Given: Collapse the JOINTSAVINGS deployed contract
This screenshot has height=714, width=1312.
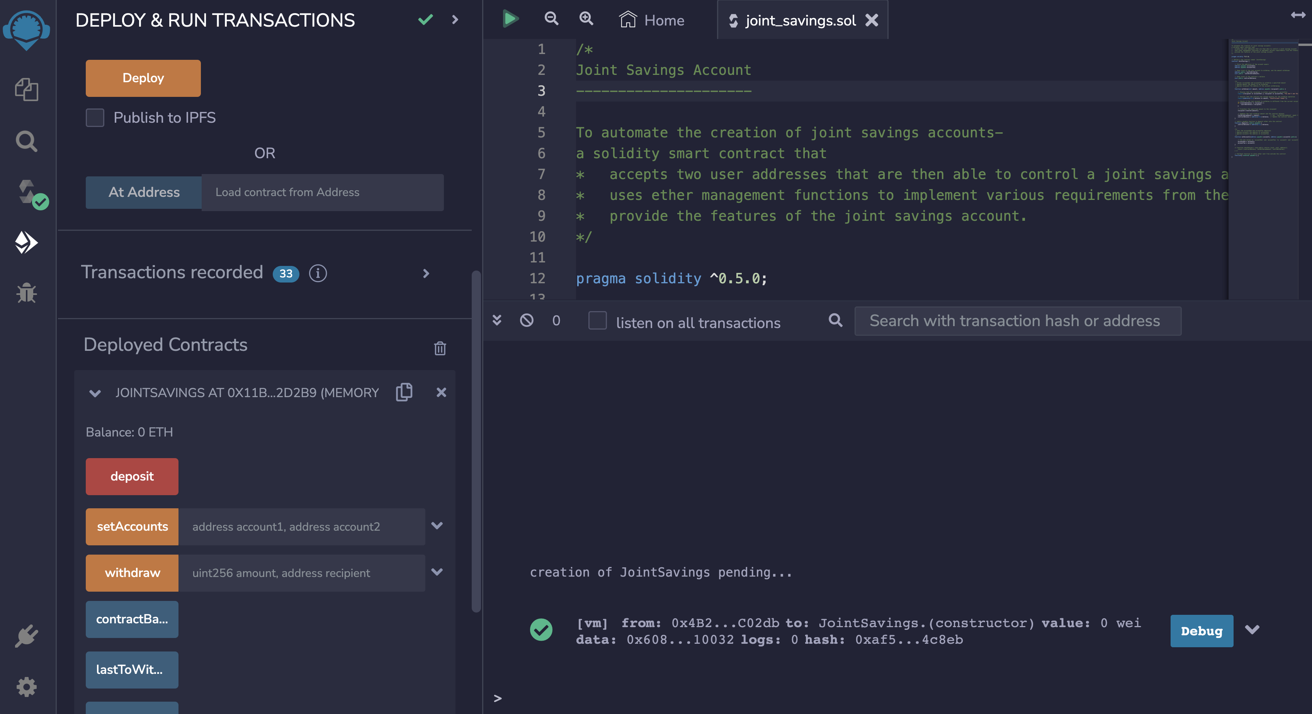Looking at the screenshot, I should click(95, 393).
